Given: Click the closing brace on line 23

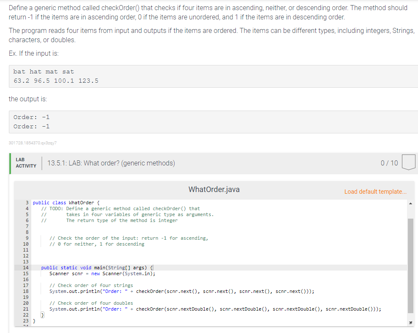Looking at the screenshot, I should [33, 320].
